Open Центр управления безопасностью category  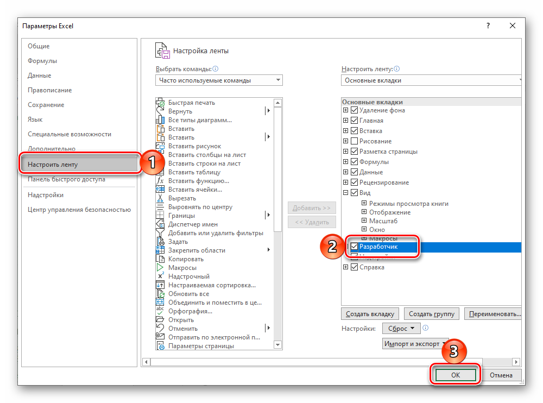point(79,210)
